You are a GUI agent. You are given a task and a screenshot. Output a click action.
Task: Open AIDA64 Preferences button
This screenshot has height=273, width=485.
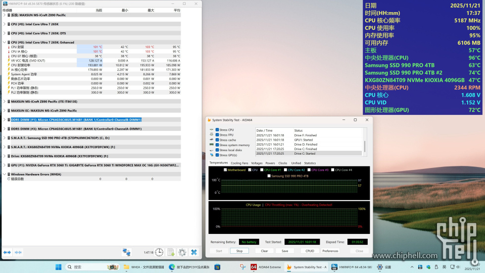pos(331,251)
